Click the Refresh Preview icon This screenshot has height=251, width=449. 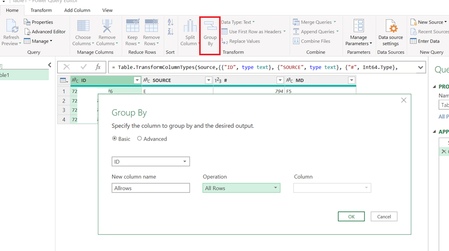[12, 26]
